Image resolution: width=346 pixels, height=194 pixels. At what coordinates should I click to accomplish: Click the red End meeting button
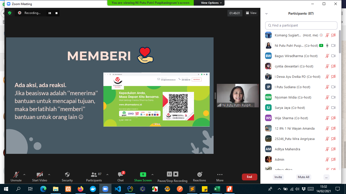(249, 177)
